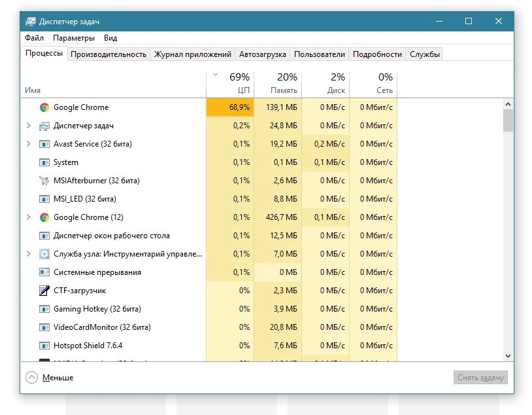This screenshot has height=415, width=532.
Task: Click the VideoCardMonitor process icon
Action: pos(44,327)
